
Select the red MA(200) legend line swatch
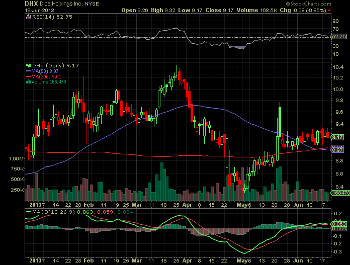coord(28,76)
